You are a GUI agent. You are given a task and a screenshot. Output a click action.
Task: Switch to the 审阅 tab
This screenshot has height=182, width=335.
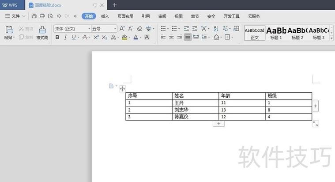click(x=162, y=16)
